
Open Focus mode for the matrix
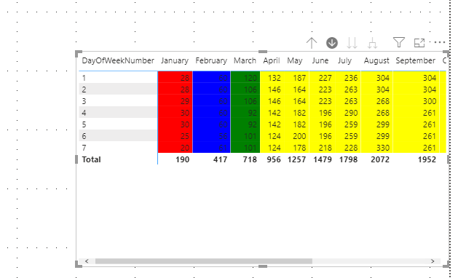(x=419, y=43)
